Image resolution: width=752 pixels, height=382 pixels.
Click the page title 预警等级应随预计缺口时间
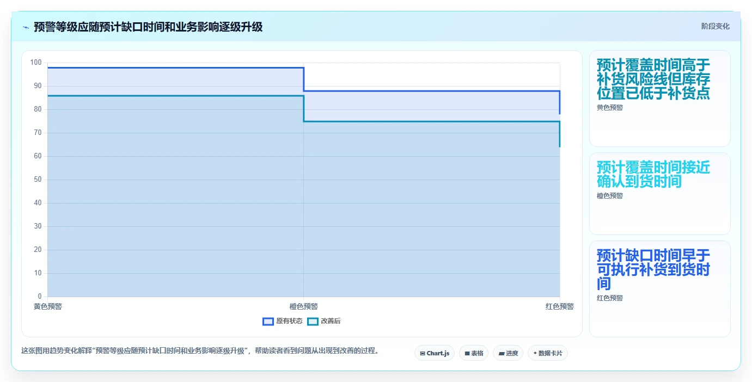pos(148,27)
